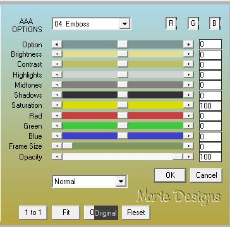230x227 pixels.
Task: Click the left arrow of the Contrast slider
Action: 57,64
